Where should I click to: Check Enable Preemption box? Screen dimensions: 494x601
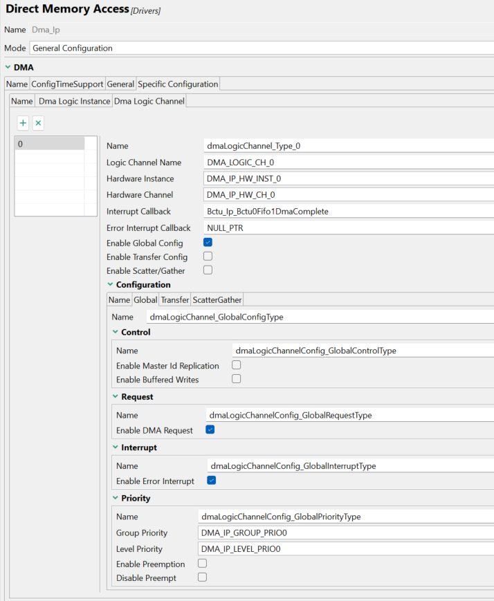[x=202, y=564]
